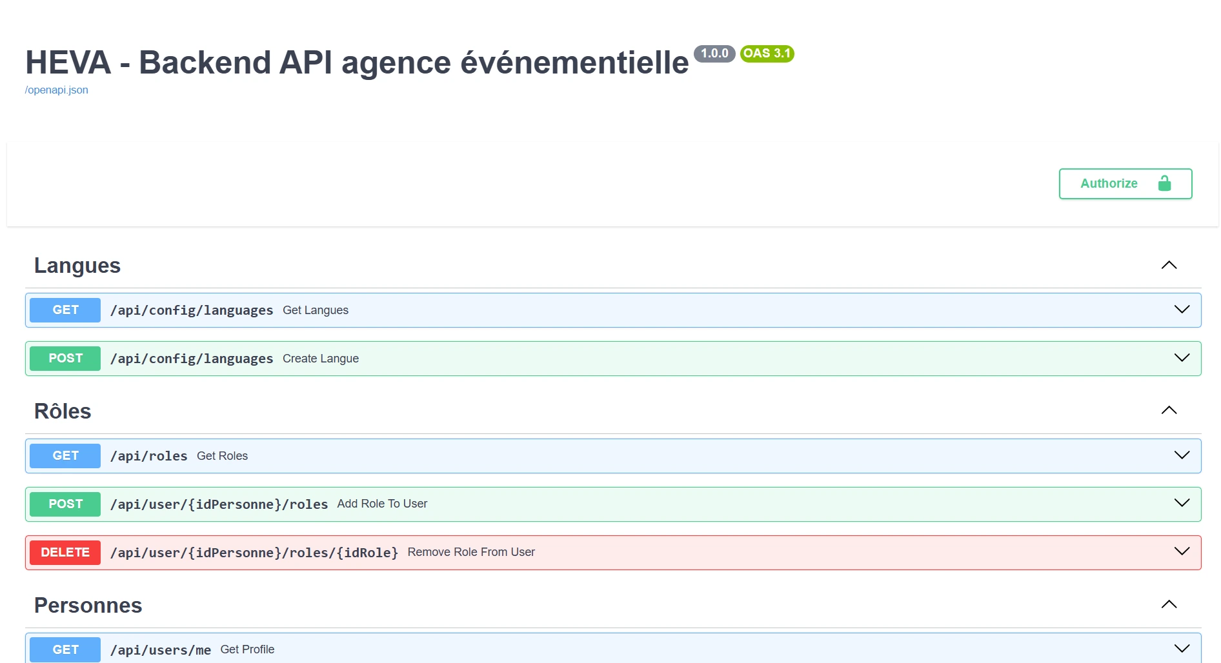Click the POST badge for Add Role To User
1221x663 pixels.
(x=65, y=504)
